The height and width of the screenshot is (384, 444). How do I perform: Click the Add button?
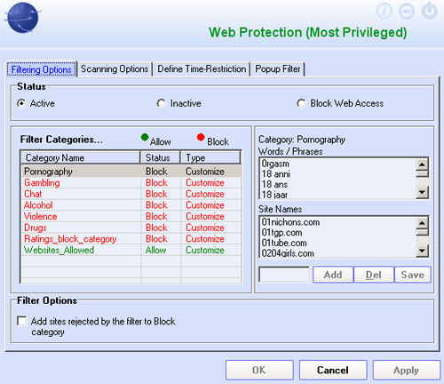pos(333,275)
